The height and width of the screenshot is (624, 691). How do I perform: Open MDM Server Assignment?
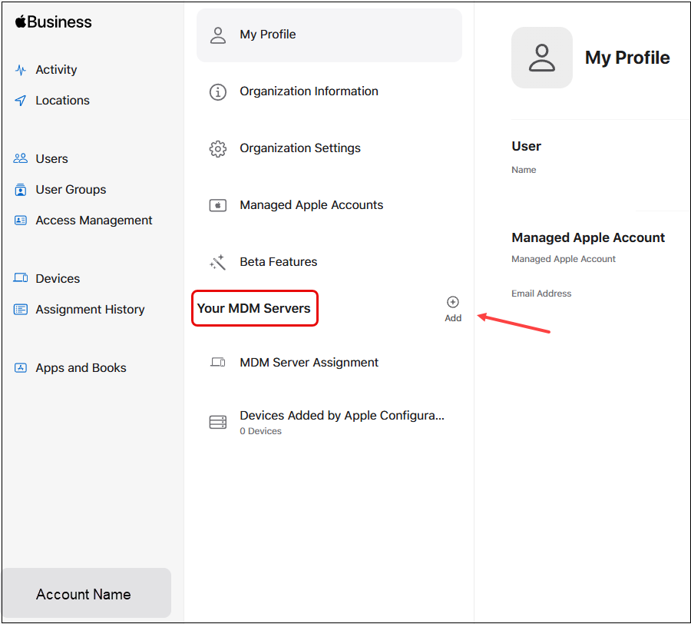coord(309,363)
